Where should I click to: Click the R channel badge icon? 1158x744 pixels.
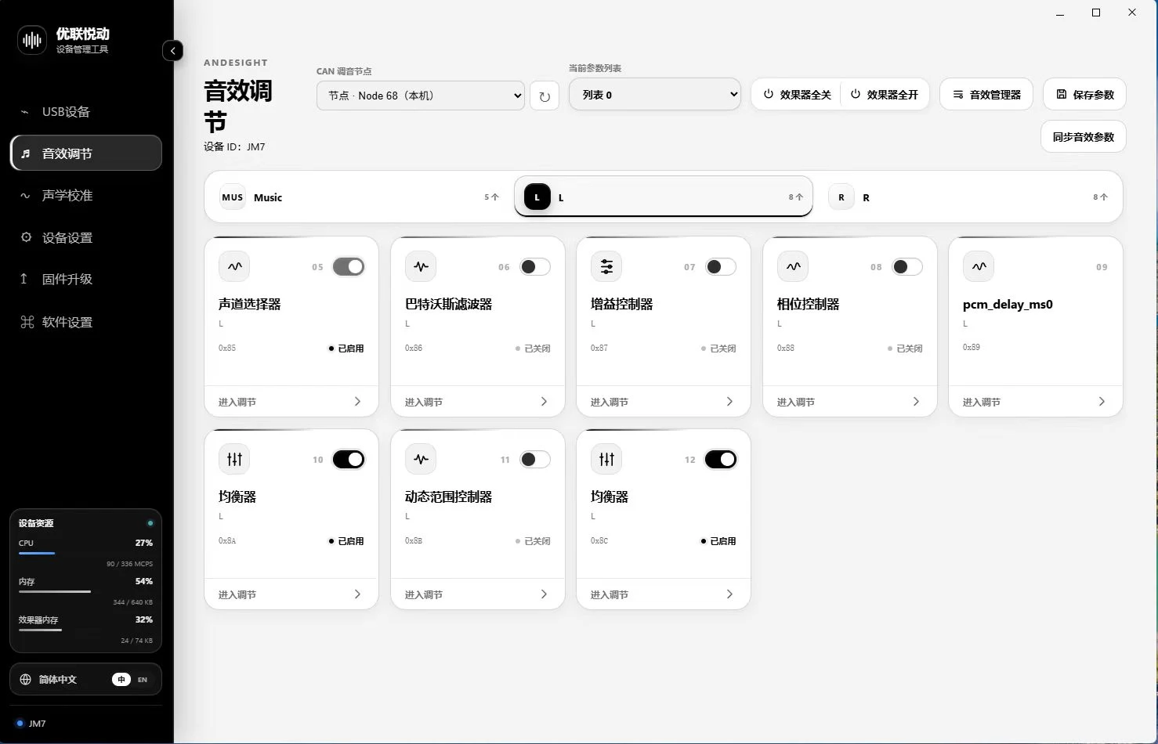coord(841,197)
